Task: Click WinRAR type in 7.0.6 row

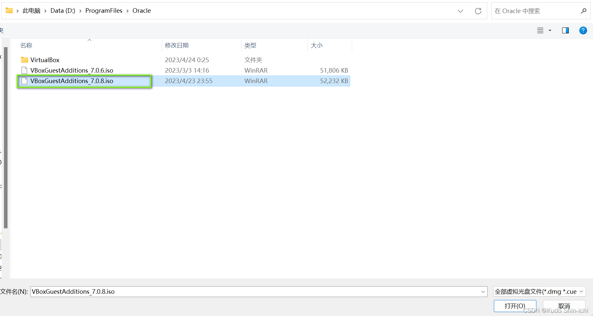Action: pyautogui.click(x=256, y=70)
